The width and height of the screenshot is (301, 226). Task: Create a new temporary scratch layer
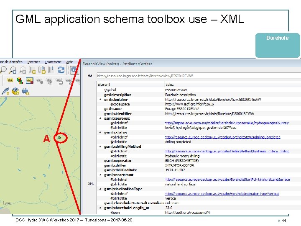click(x=26, y=92)
